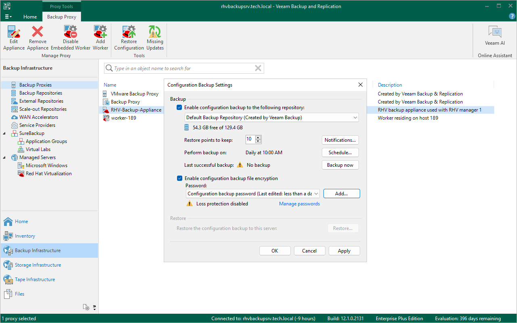This screenshot has width=517, height=323.
Task: Sort the list by Name column header
Action: (110, 85)
